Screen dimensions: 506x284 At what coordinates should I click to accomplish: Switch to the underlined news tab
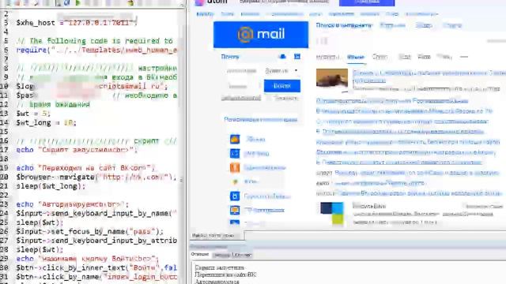[356, 57]
